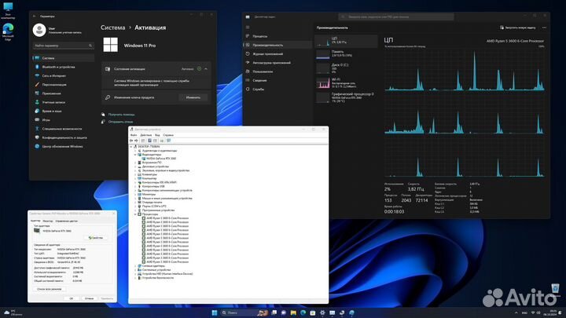Viewport: 566px width, 318px height.
Task: Expand Дисковые устройства node
Action: (135, 166)
